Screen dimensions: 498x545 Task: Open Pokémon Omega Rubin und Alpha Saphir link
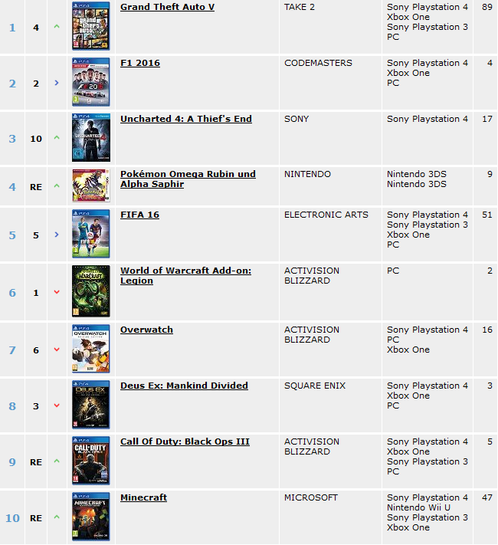point(188,179)
